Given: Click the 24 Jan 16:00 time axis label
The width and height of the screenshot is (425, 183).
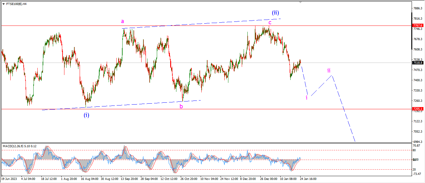Looking at the screenshot, I should (309, 179).
